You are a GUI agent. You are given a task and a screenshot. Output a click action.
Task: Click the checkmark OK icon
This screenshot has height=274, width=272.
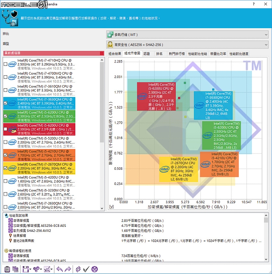tap(86, 269)
